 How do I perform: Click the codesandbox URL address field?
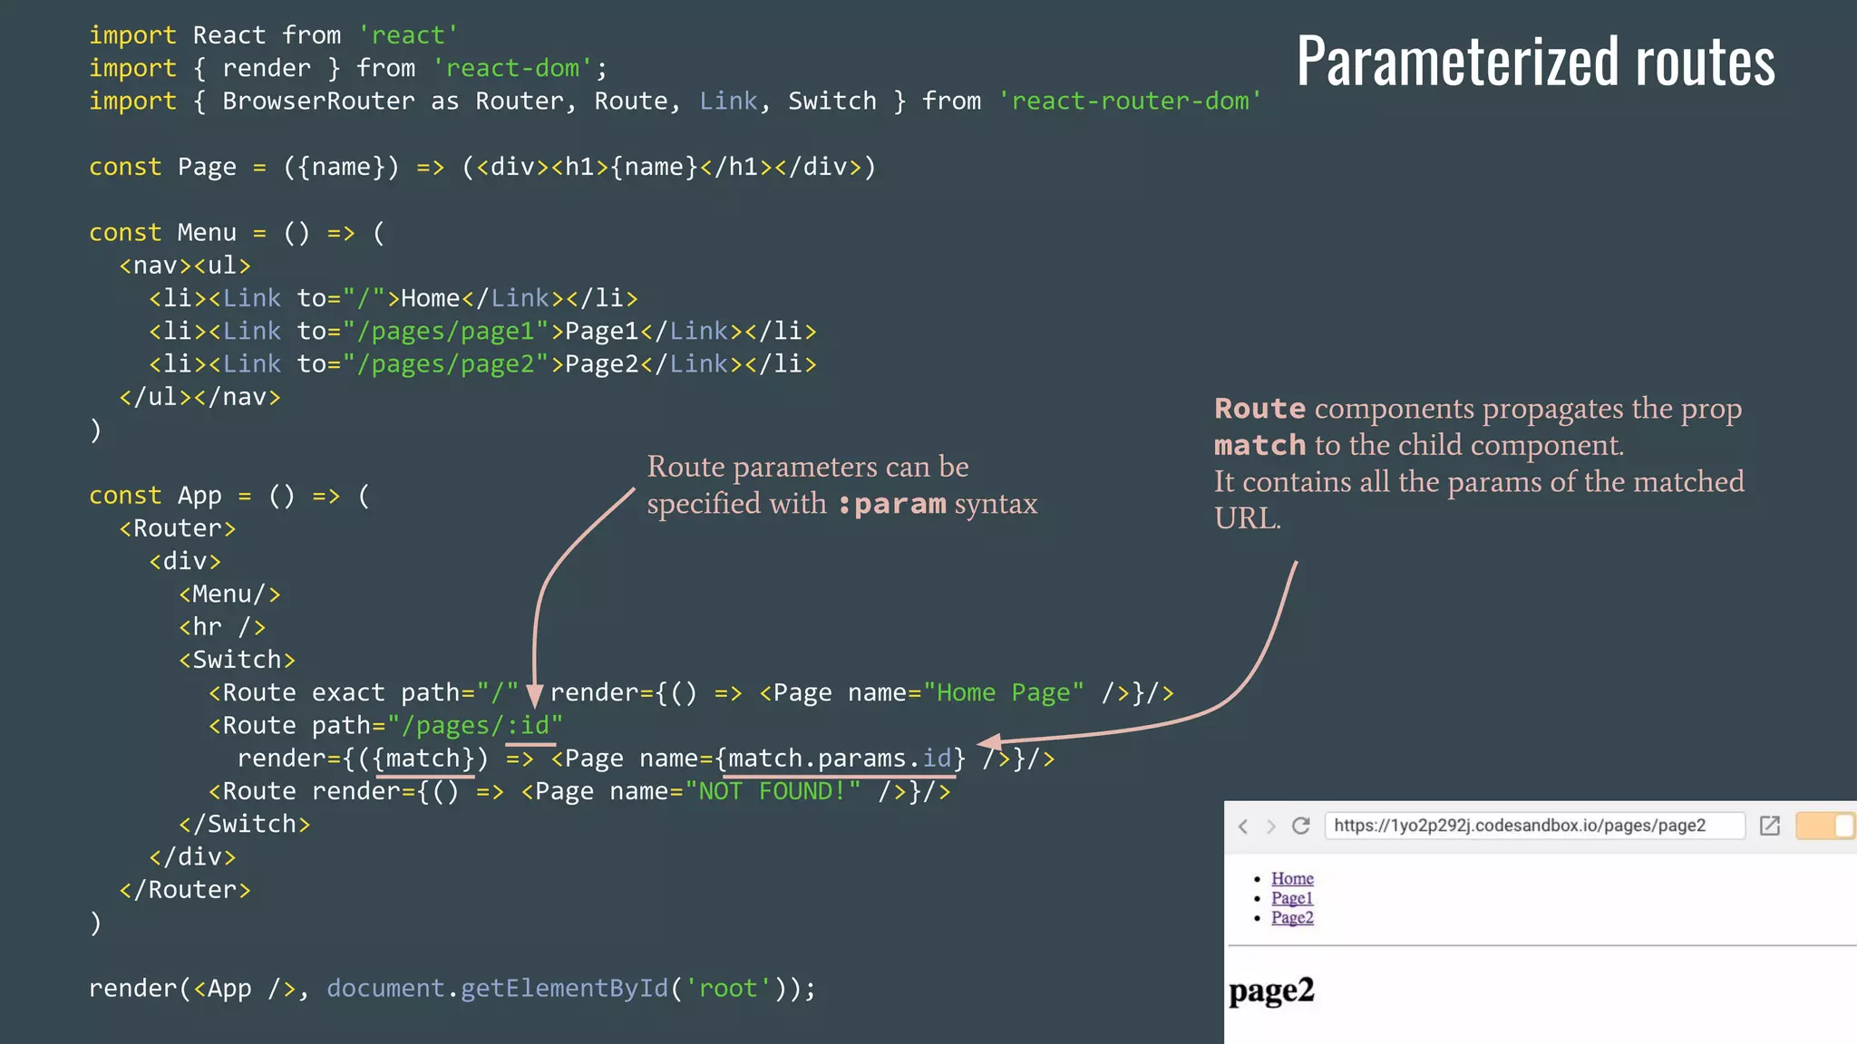[1532, 826]
